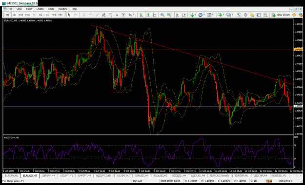This screenshot has width=305, height=185.
Task: Draw a horizontal line on chart
Action: (90, 15)
